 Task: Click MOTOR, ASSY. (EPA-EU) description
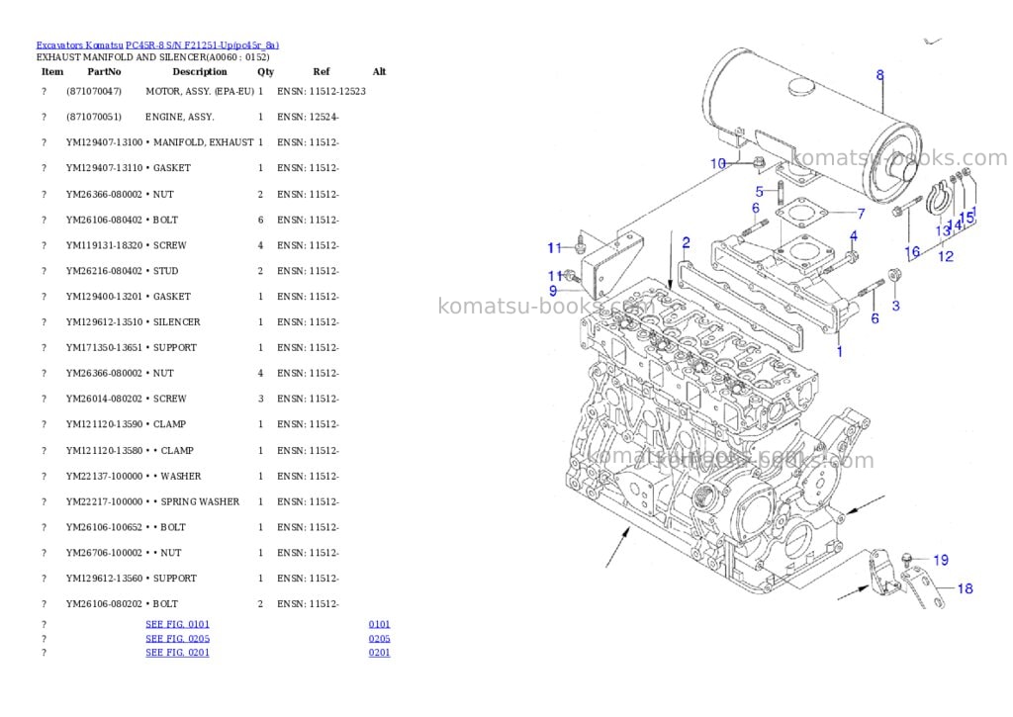pos(200,91)
